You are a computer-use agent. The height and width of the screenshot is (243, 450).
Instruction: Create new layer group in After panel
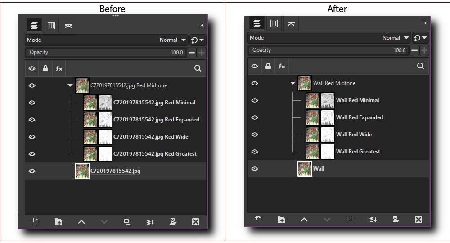click(281, 220)
